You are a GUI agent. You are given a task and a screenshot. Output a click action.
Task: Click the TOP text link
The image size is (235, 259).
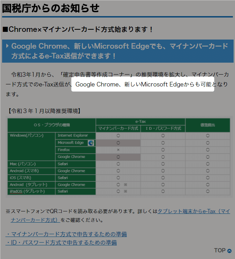pyautogui.click(x=220, y=250)
